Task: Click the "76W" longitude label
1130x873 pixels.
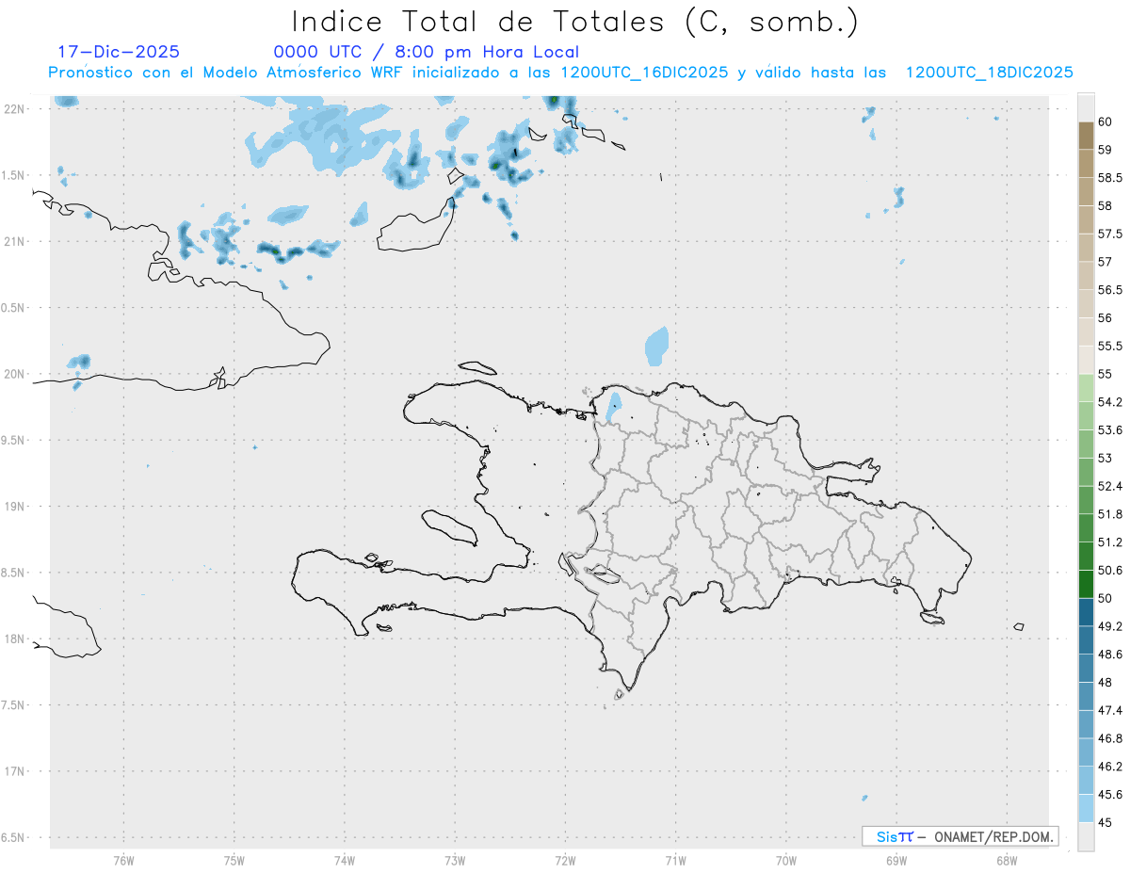Action: 123,859
